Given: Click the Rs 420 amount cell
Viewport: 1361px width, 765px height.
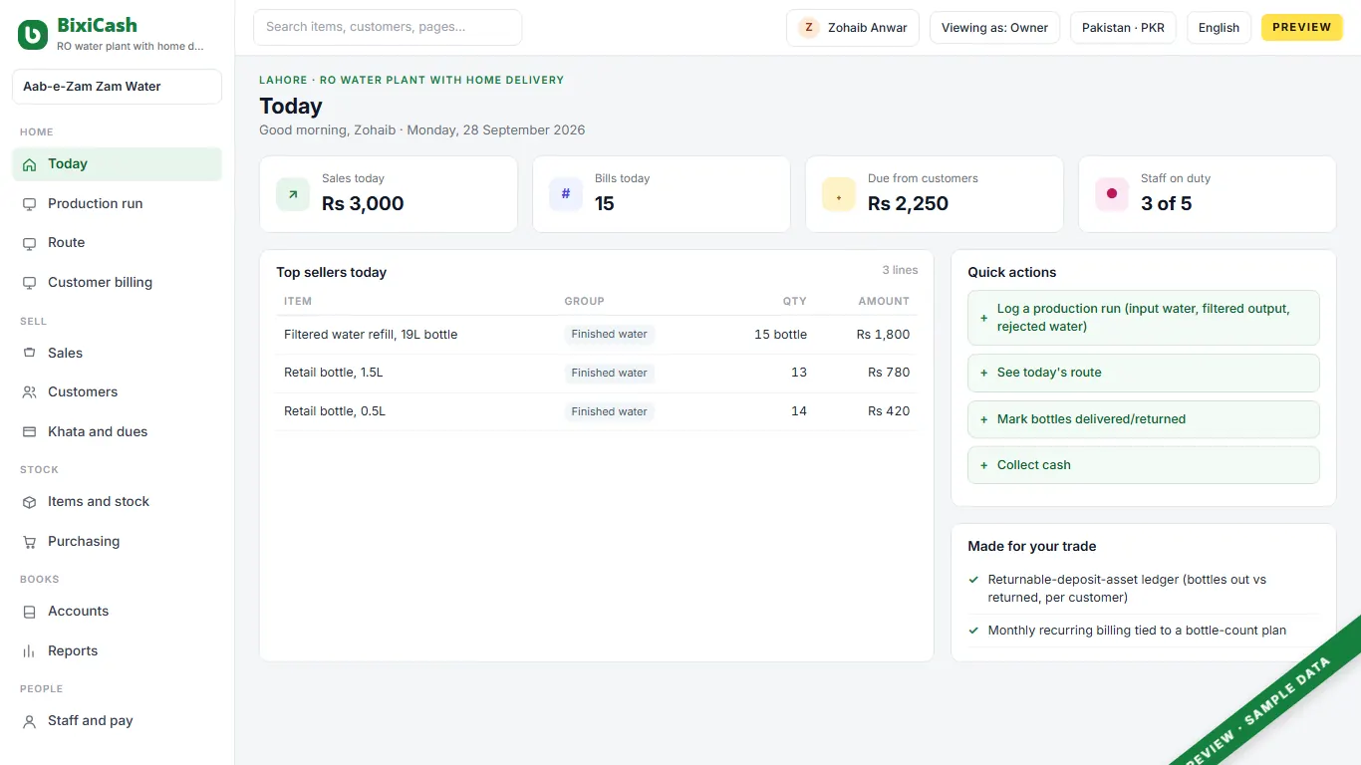Looking at the screenshot, I should [x=889, y=411].
